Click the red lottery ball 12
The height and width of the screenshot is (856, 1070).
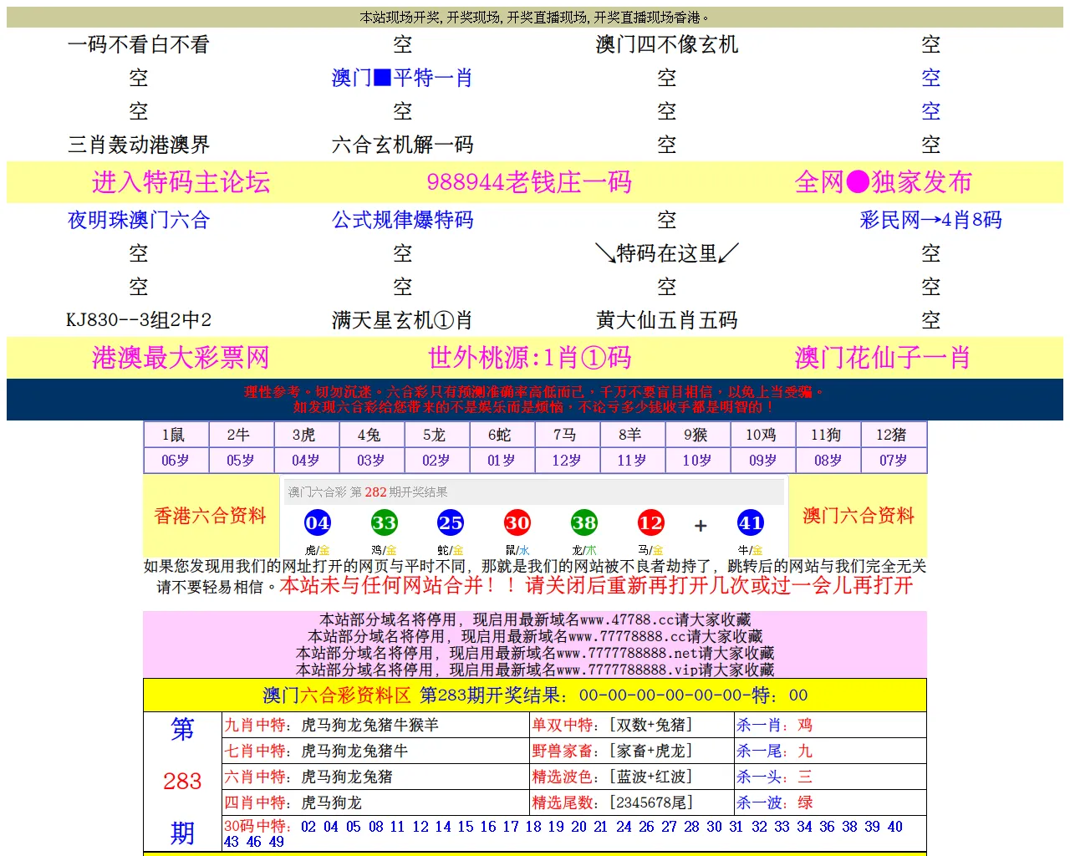650,523
